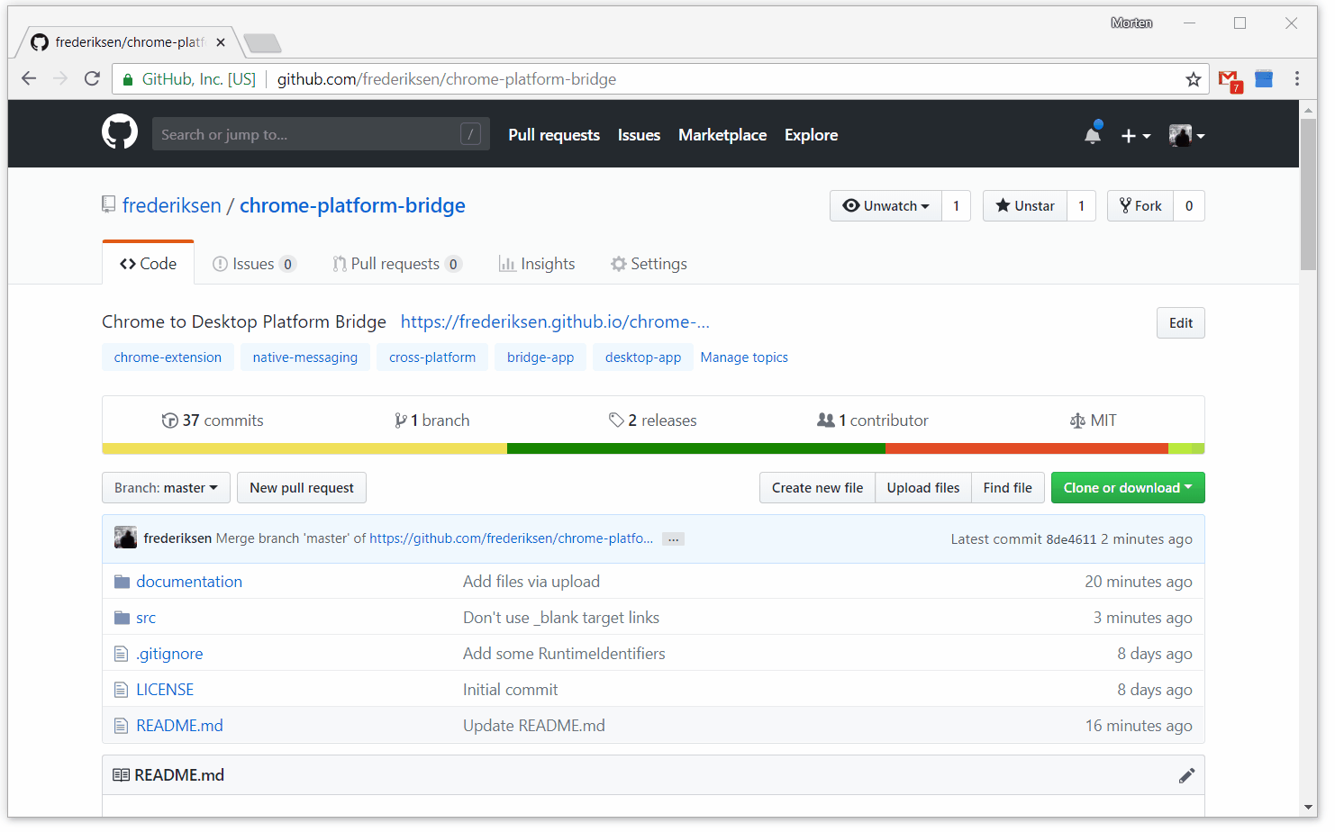Open the notifications bell icon
The image size is (1335, 832).
[x=1093, y=133]
